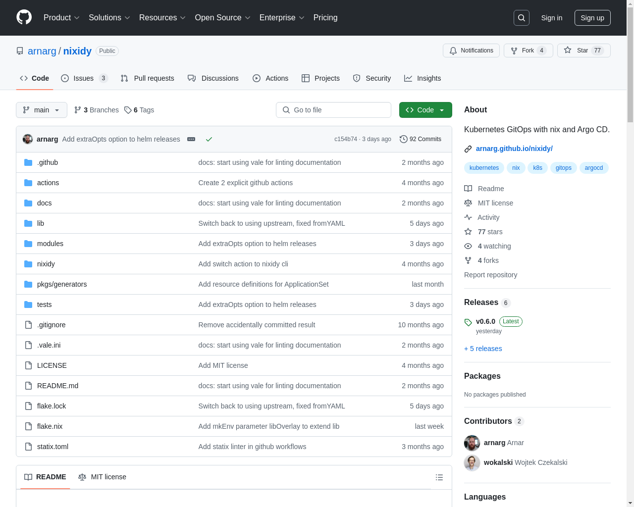Open the green Code dropdown button
Image resolution: width=634 pixels, height=507 pixels.
pos(425,110)
